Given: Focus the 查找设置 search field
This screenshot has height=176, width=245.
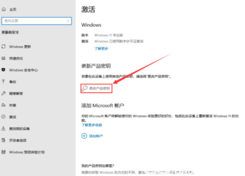Looking at the screenshot, I should pos(37,21).
